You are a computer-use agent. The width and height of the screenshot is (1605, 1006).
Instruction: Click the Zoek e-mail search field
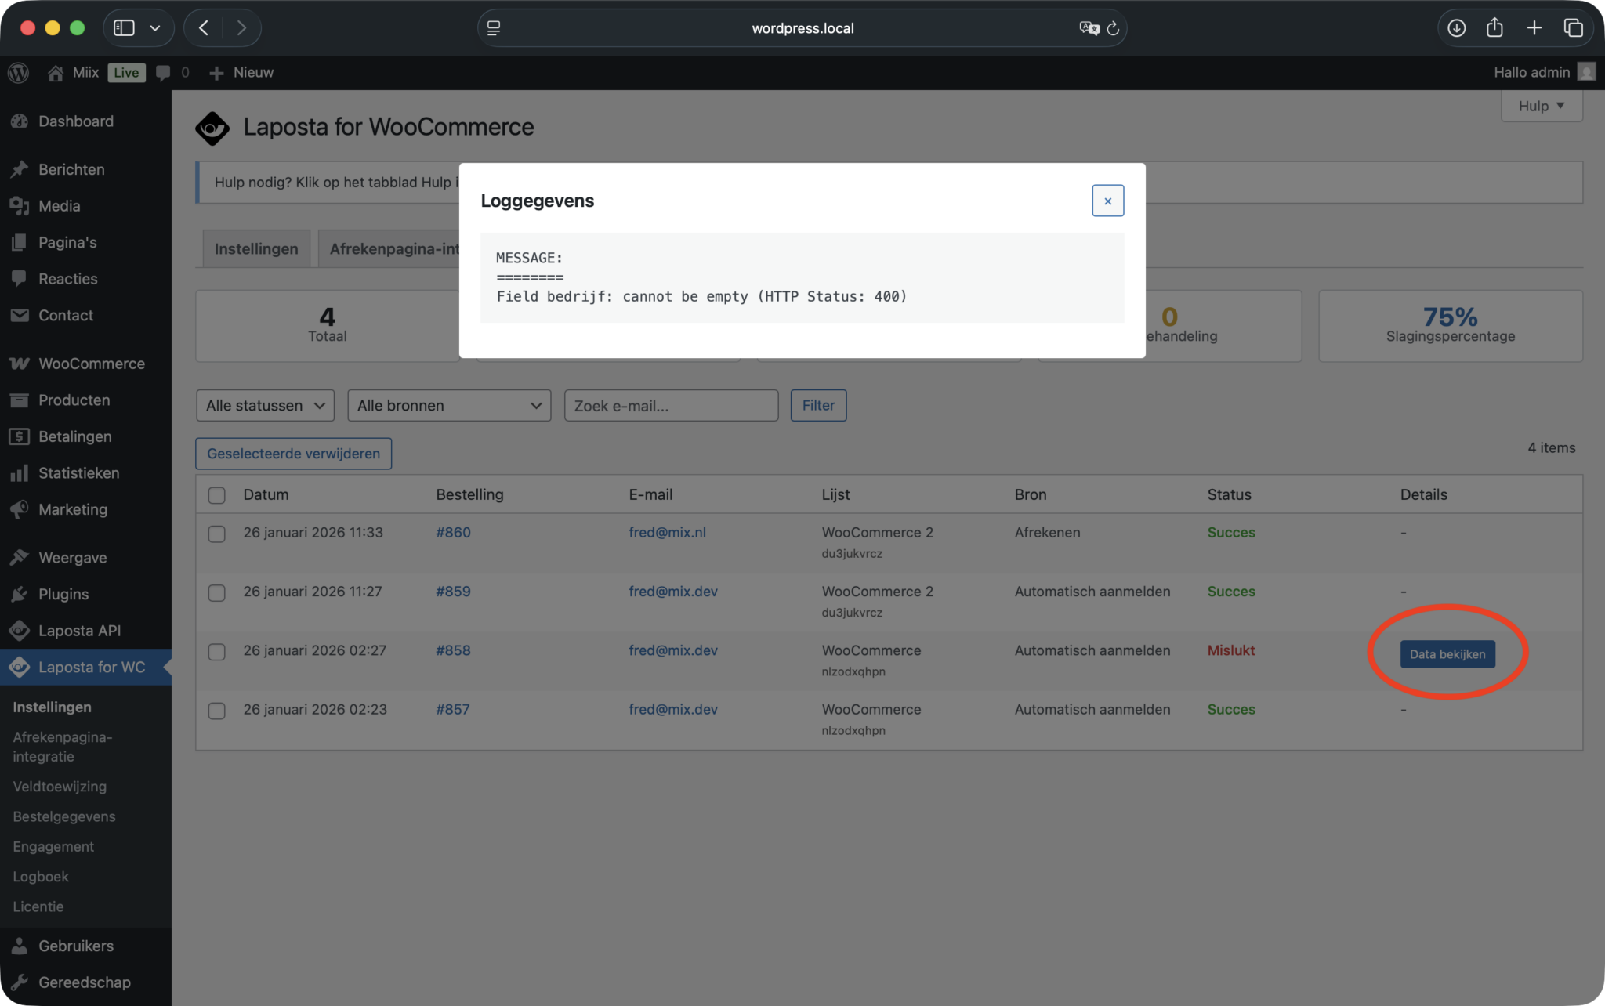click(x=671, y=406)
